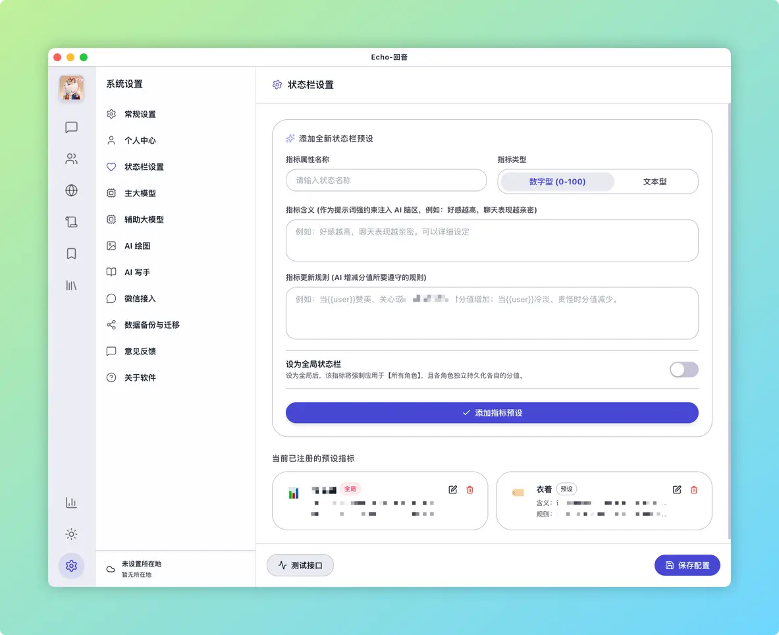This screenshot has height=635, width=779.
Task: Click the 添加指标预设 button
Action: pyautogui.click(x=492, y=413)
